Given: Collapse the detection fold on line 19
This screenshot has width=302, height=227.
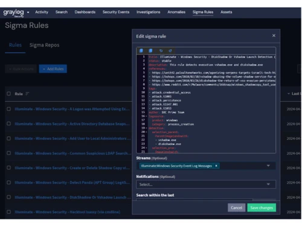Looking at the screenshot, I should (146, 128).
